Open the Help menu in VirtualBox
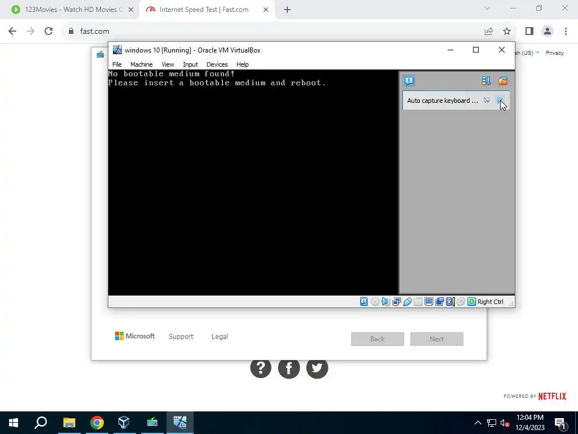578x434 pixels. pos(243,64)
